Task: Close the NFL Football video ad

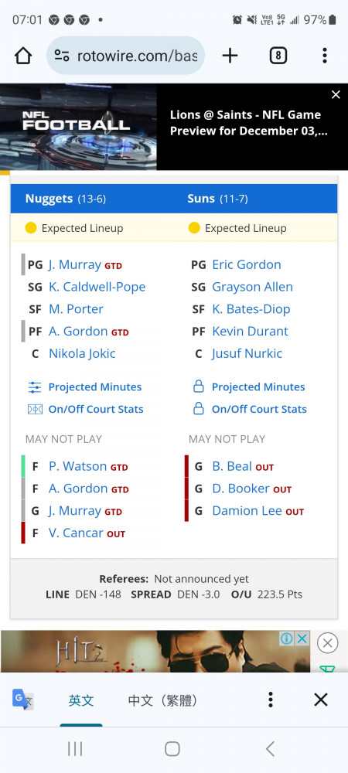Action: (x=336, y=94)
